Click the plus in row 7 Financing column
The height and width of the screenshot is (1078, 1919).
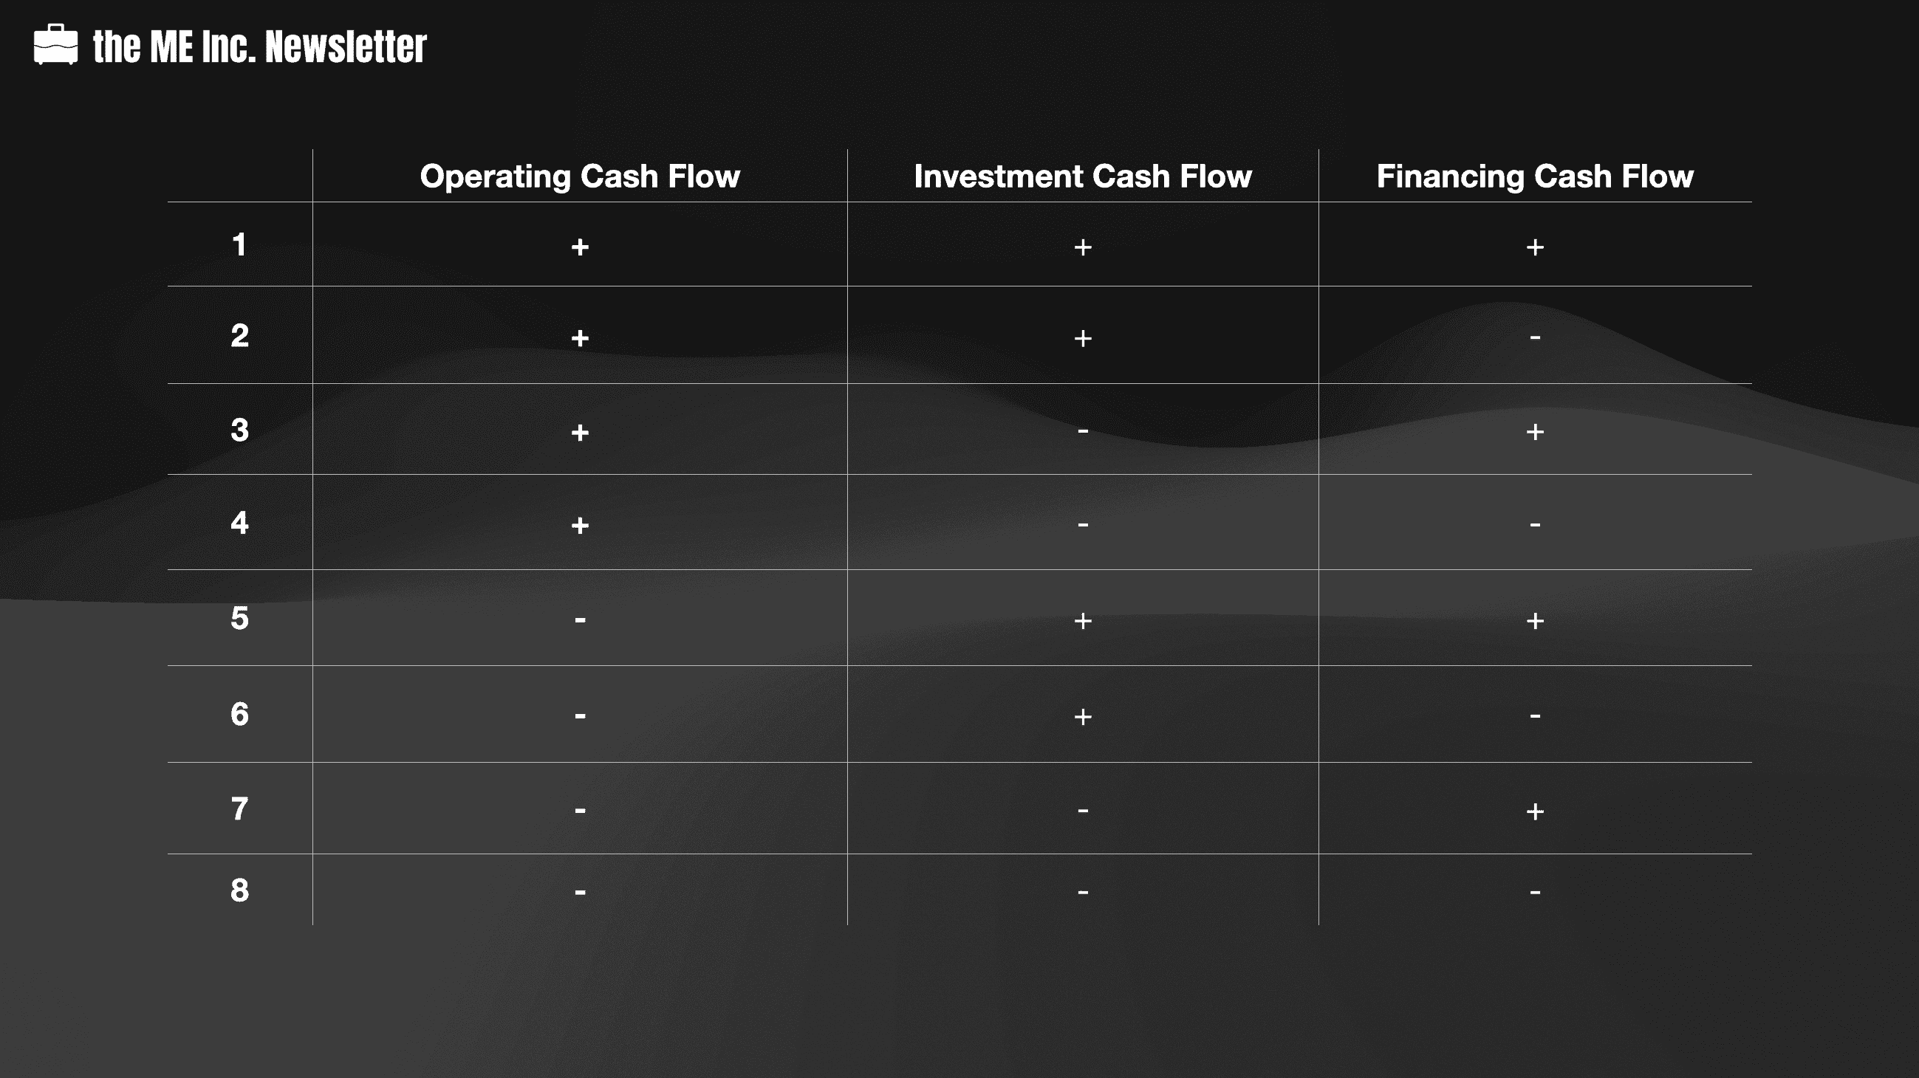[1535, 811]
